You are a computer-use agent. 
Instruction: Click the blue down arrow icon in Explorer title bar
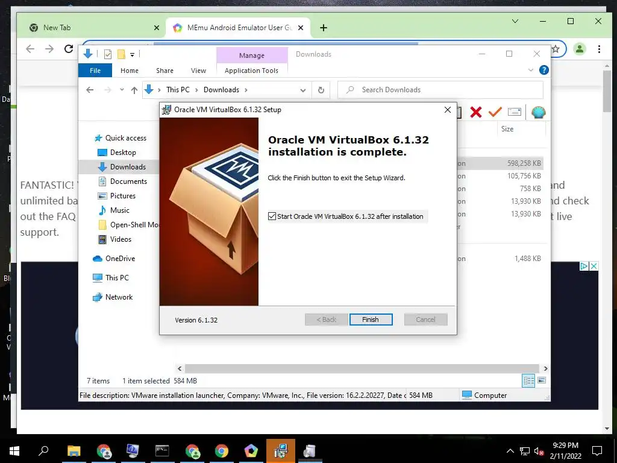(x=88, y=54)
